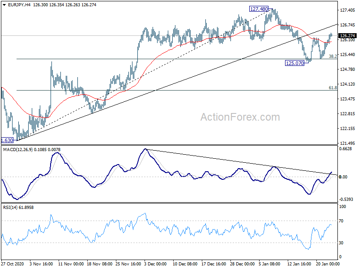Select the 27 Oct 2020 date label

pos(13,264)
